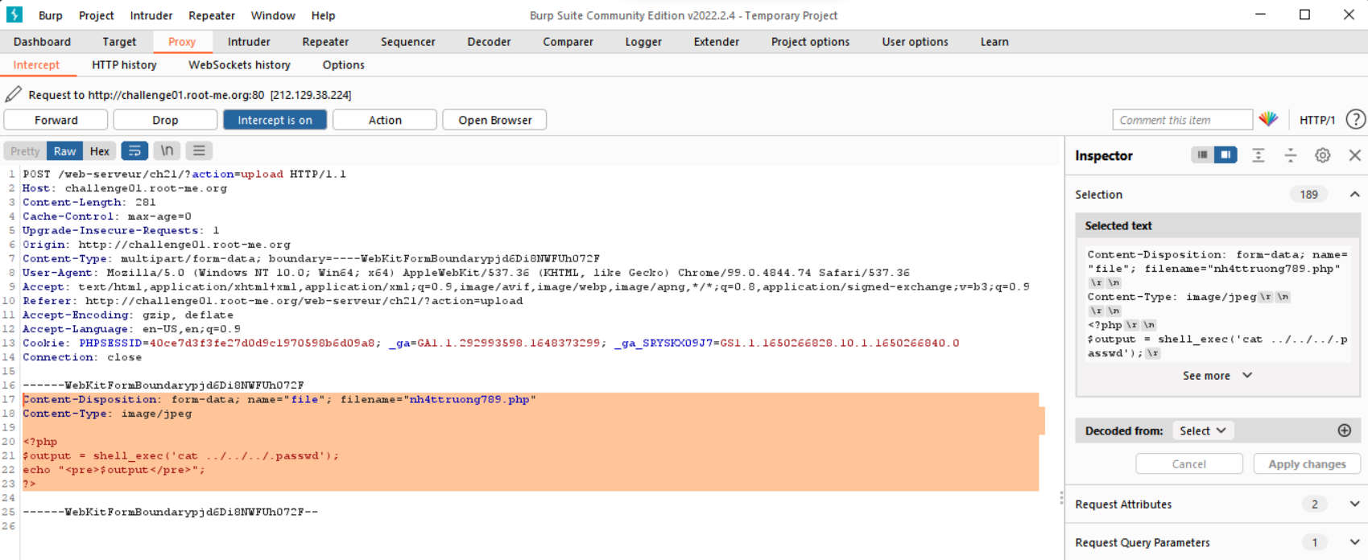This screenshot has width=1368, height=560.
Task: Toggle show non-printable characters (\n) button
Action: [x=167, y=150]
